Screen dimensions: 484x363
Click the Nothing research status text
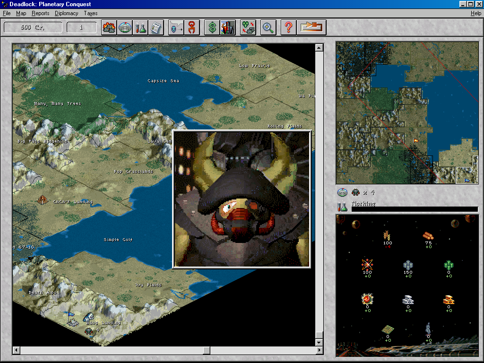[x=363, y=204]
